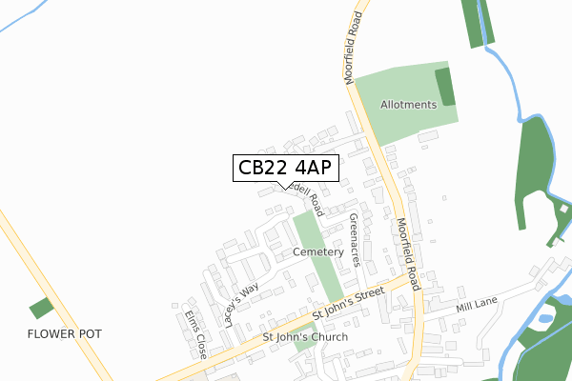The height and width of the screenshot is (381, 572).
Task: Click the small green square near Flower Pot
Action: (42, 308)
